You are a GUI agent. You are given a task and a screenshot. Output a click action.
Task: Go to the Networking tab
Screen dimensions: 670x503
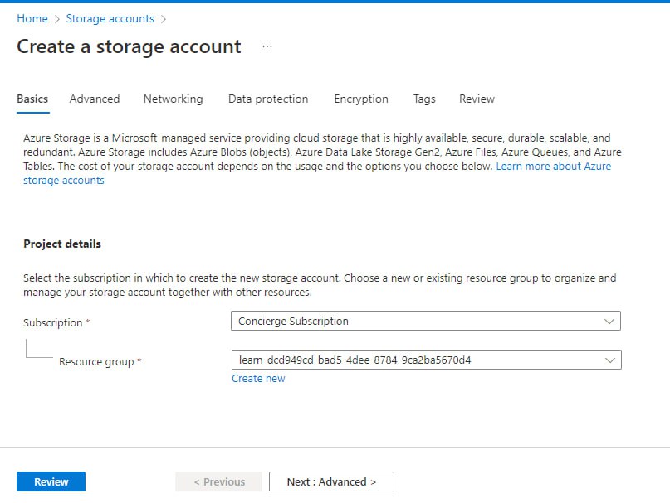173,99
